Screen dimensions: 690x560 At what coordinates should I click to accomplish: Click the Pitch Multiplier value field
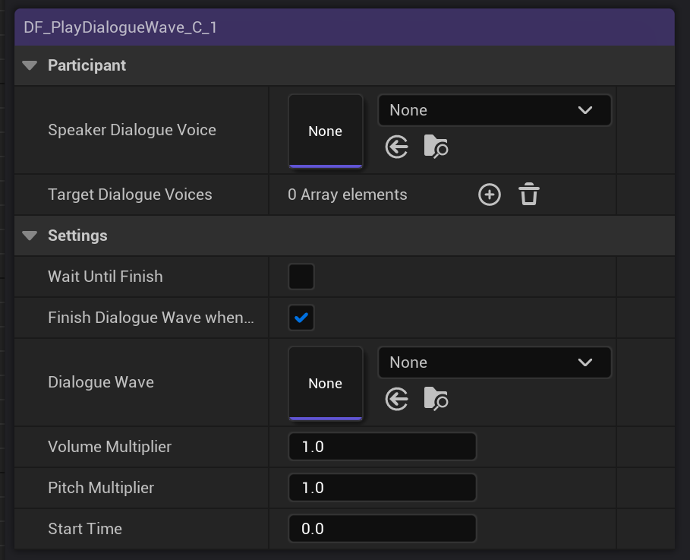(x=382, y=488)
